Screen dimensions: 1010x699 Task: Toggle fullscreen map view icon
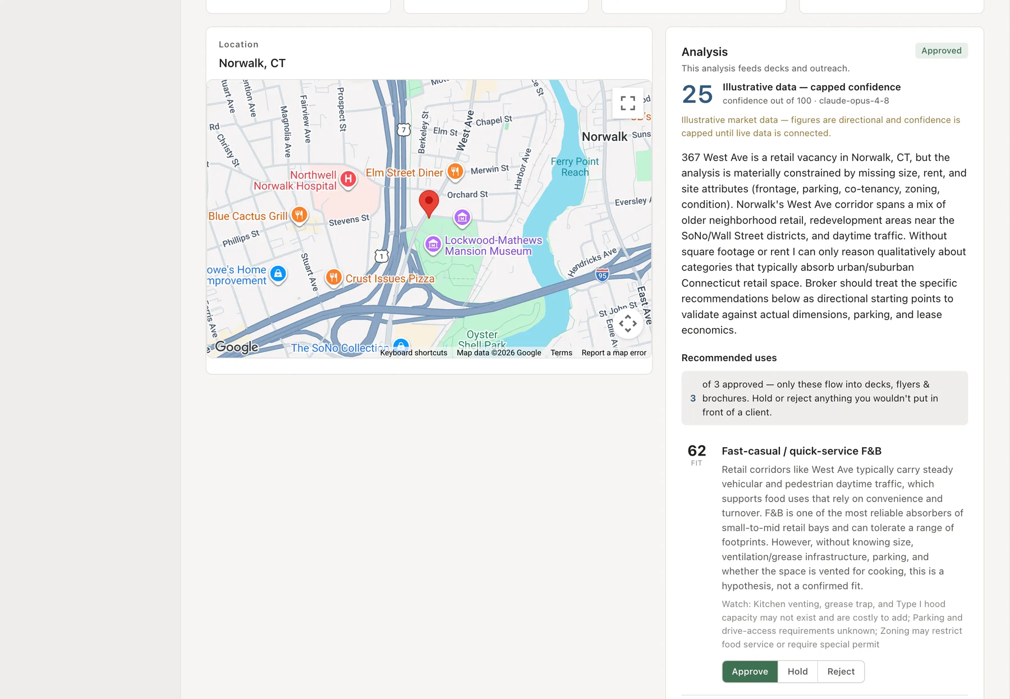pyautogui.click(x=627, y=103)
